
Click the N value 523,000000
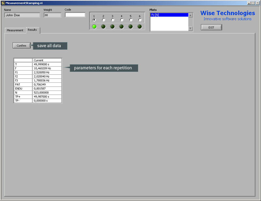point(47,93)
